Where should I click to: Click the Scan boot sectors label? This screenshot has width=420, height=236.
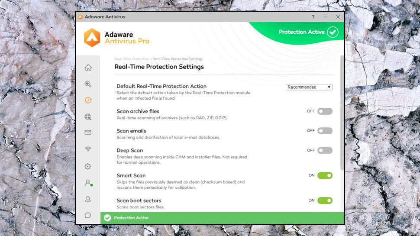[x=139, y=200]
